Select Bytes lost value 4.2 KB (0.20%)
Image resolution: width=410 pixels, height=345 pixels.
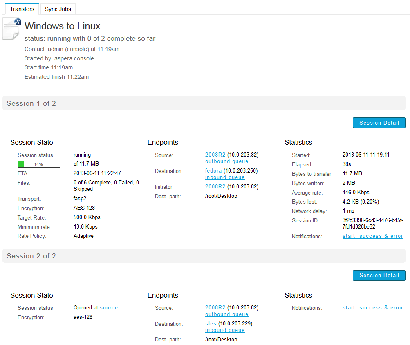click(x=361, y=202)
